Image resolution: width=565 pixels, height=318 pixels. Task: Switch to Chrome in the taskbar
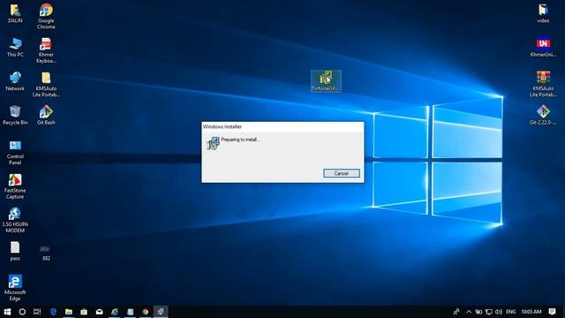tap(146, 312)
